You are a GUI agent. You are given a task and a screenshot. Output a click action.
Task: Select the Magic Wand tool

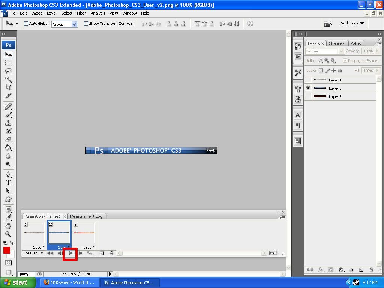point(8,79)
